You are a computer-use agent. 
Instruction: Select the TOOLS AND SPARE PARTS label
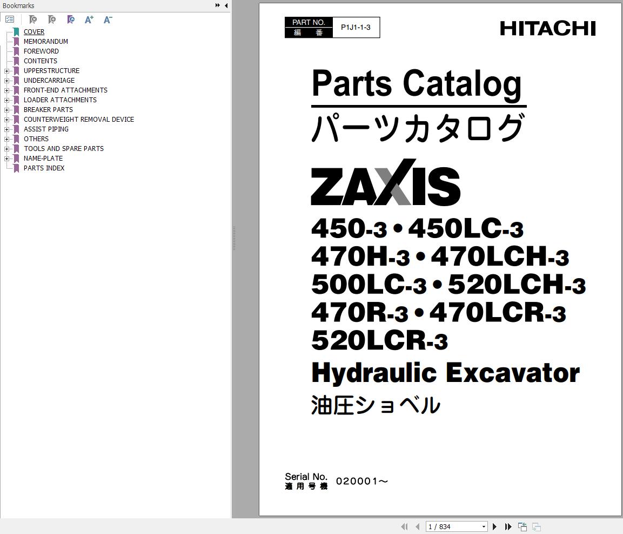(x=64, y=149)
